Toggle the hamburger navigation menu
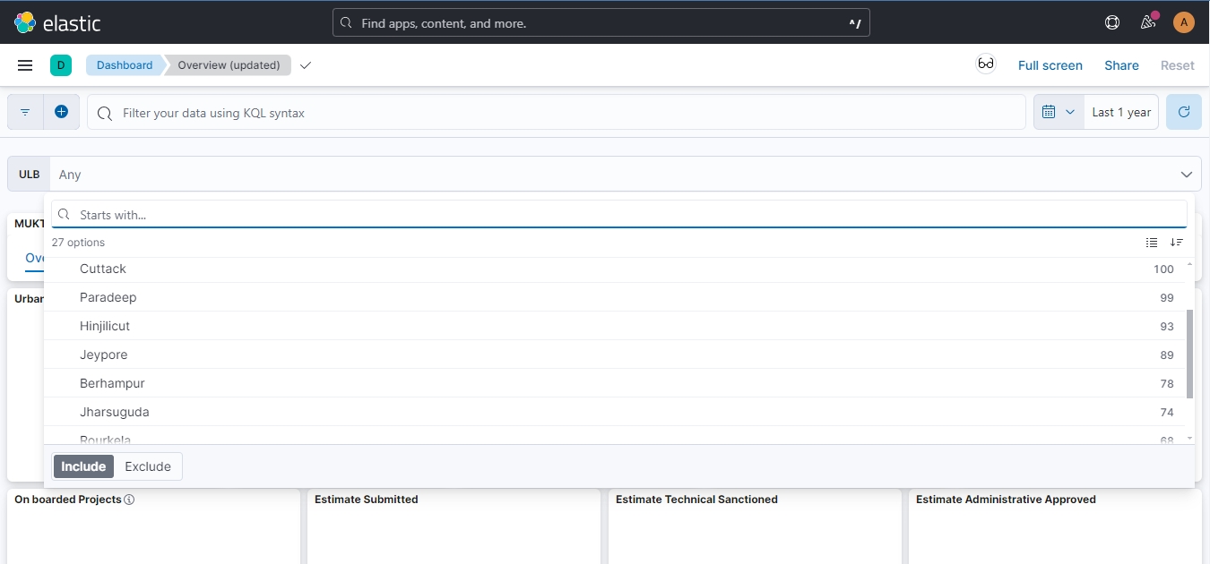The image size is (1210, 564). [25, 65]
